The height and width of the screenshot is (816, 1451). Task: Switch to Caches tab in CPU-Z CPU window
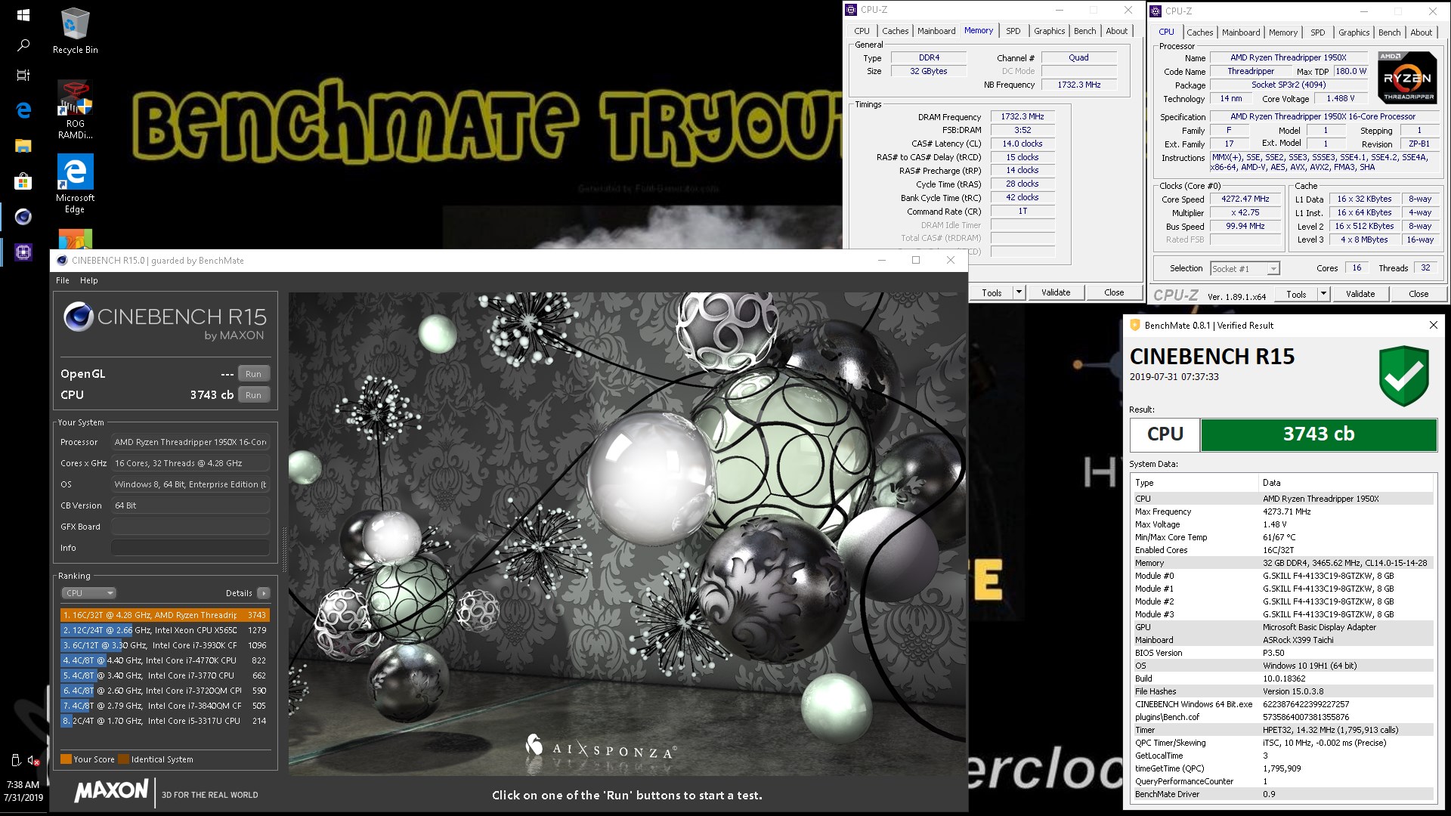click(x=1199, y=32)
